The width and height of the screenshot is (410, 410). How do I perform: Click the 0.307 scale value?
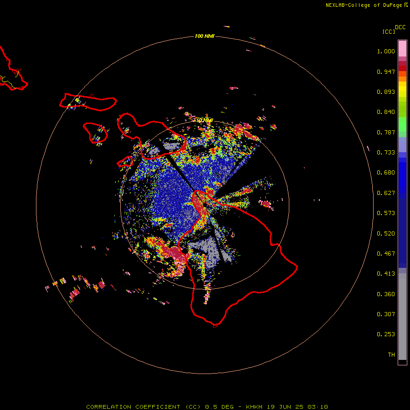pyautogui.click(x=386, y=314)
